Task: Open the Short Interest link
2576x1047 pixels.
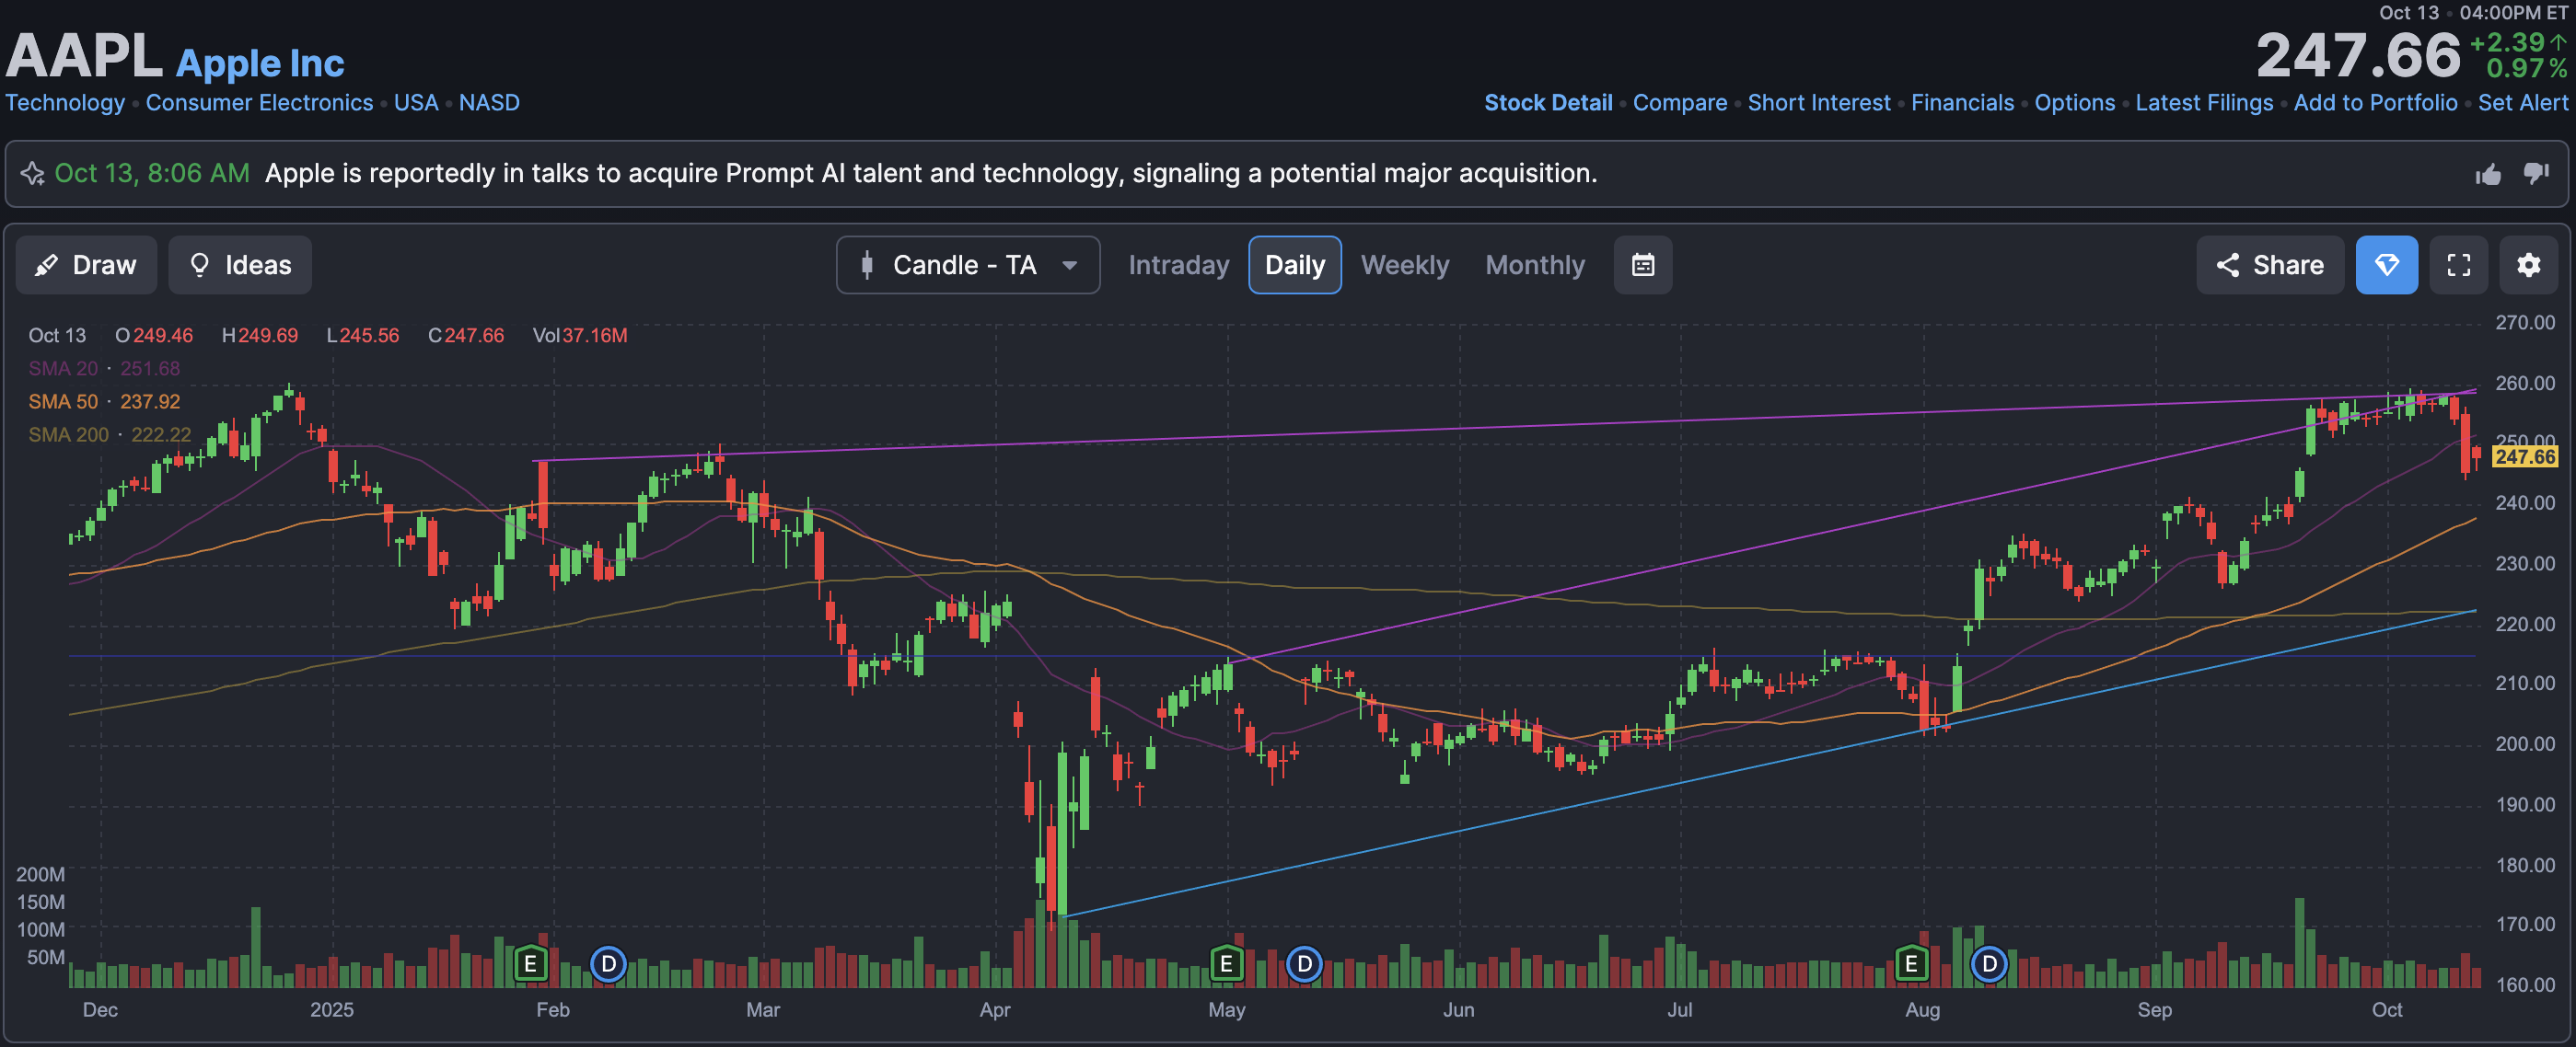Action: 1818,103
